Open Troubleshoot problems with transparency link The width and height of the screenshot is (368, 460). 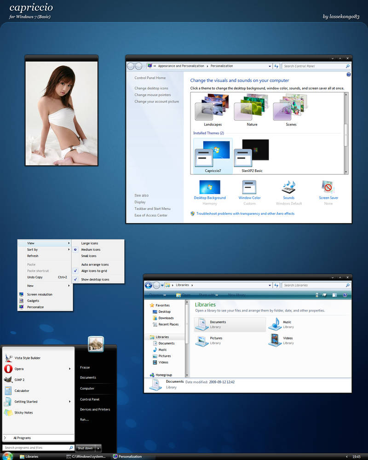(x=245, y=213)
